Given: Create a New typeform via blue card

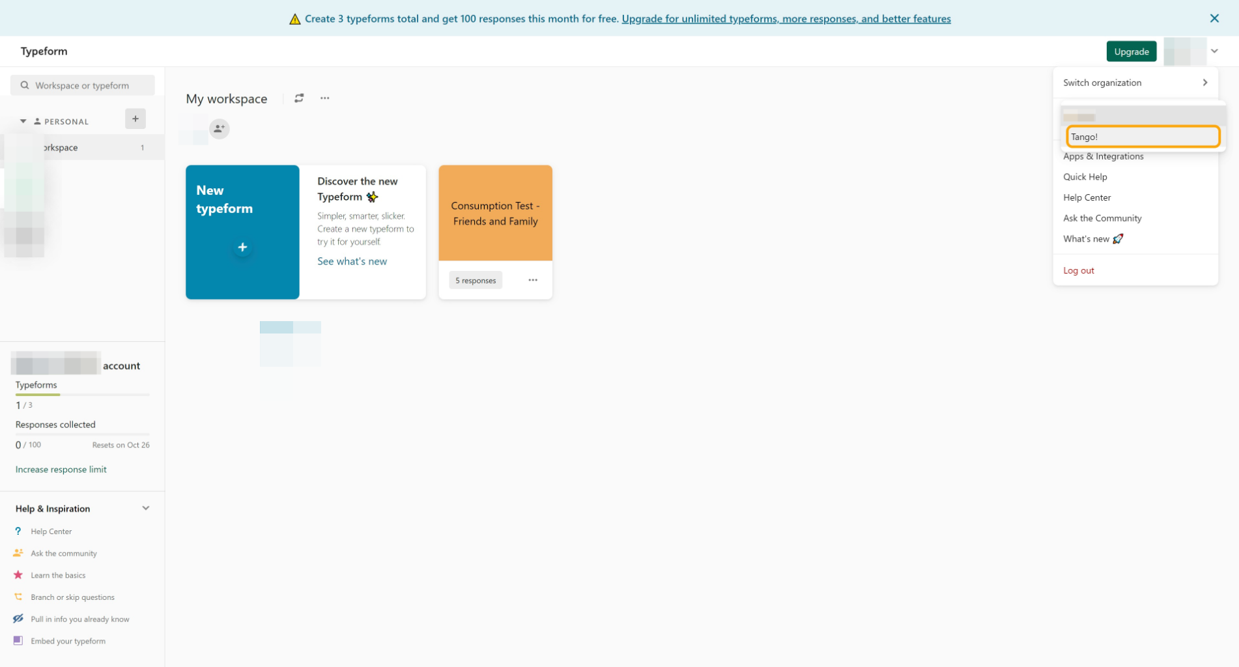Looking at the screenshot, I should (x=242, y=233).
